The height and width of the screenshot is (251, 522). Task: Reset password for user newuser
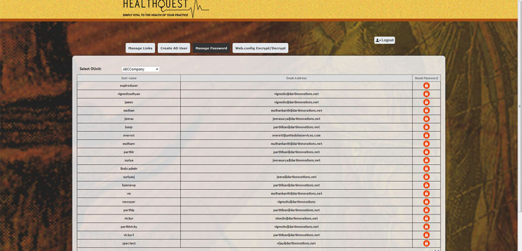pyautogui.click(x=426, y=202)
